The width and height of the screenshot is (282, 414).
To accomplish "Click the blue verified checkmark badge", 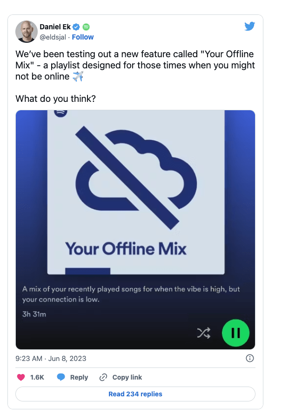I will point(76,27).
